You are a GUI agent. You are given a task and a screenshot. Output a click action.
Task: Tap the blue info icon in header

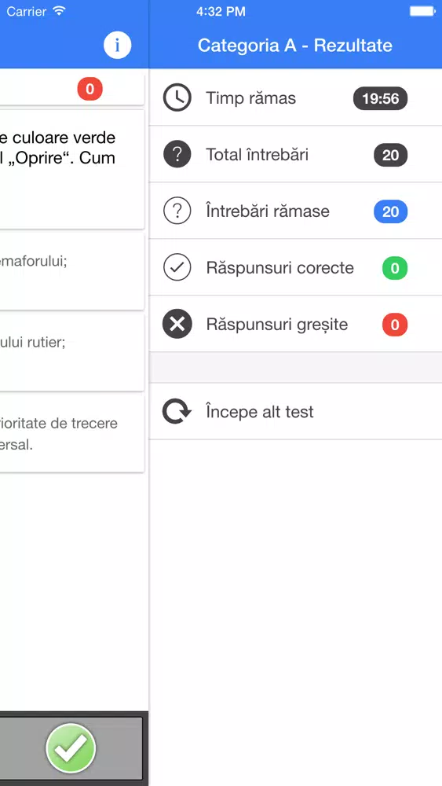[118, 46]
